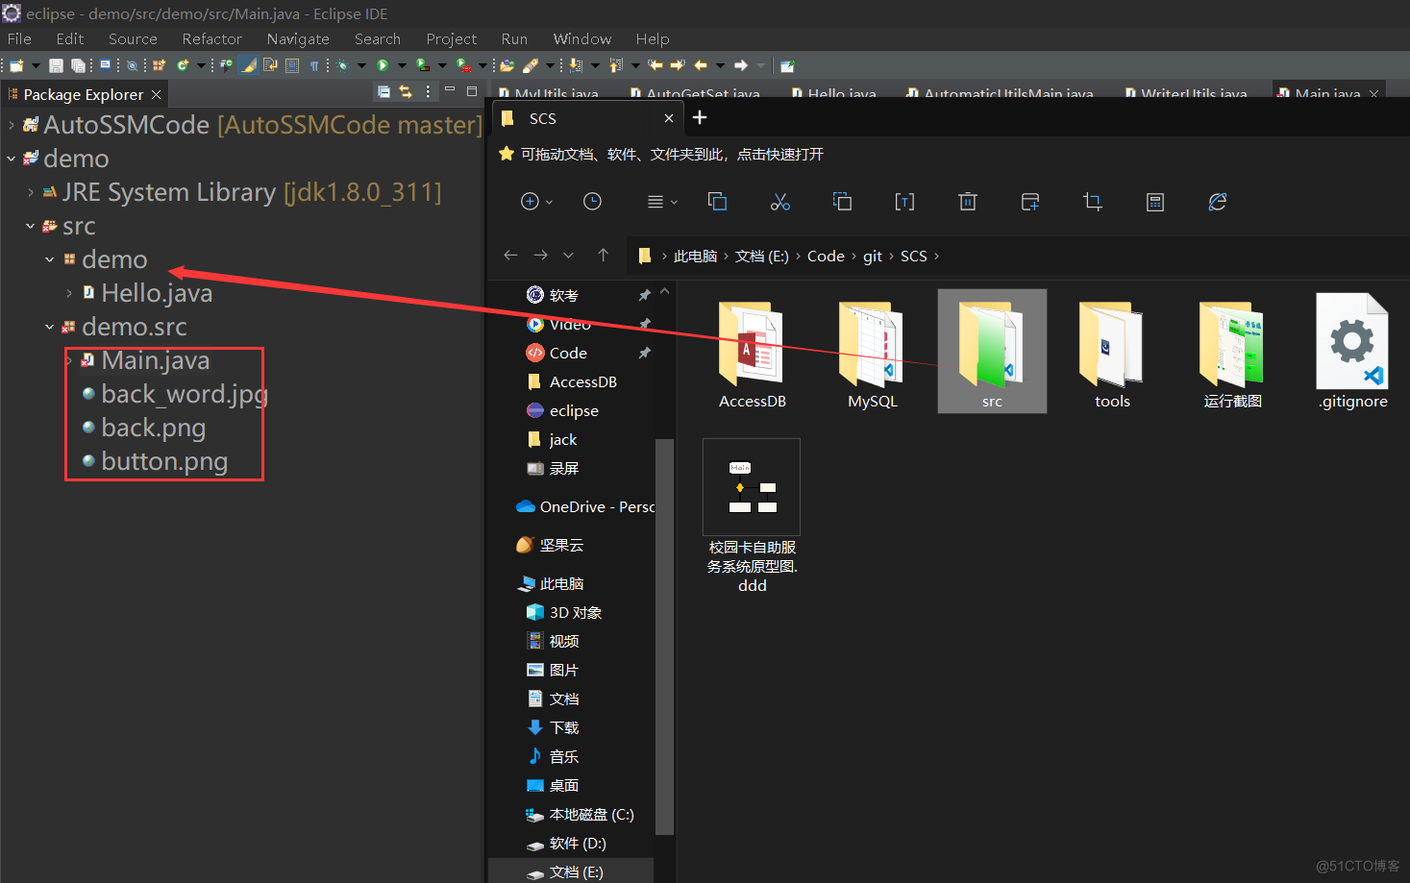This screenshot has width=1410, height=883.
Task: Collapse All in Package Explorer
Action: [x=384, y=92]
